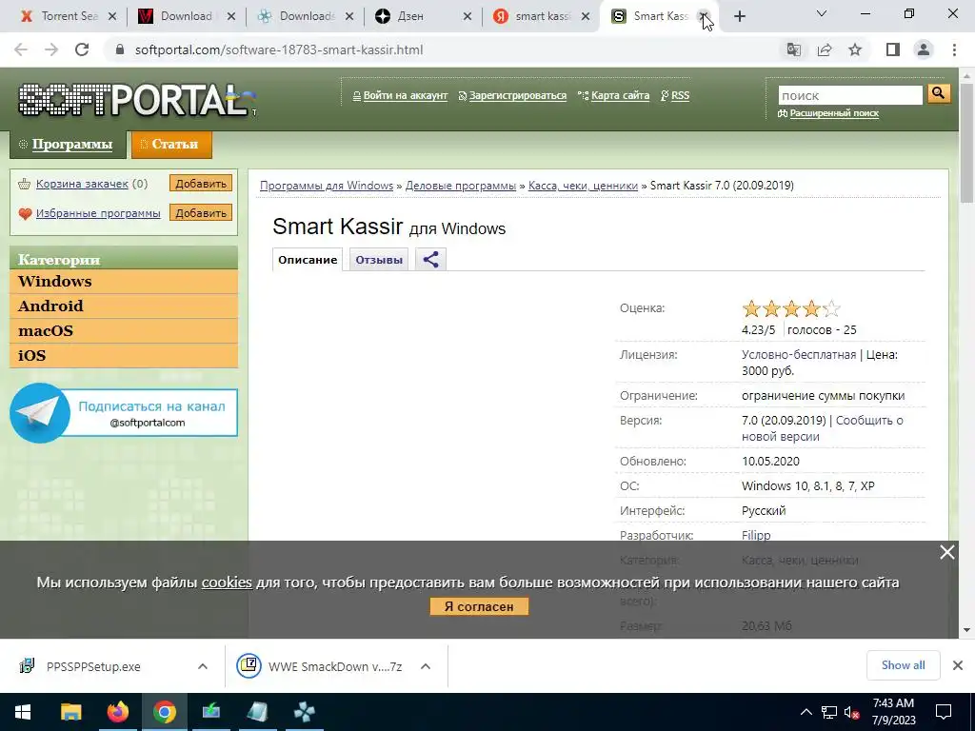Viewport: 975px width, 731px height.
Task: Open Карта сайта link
Action: 620,96
